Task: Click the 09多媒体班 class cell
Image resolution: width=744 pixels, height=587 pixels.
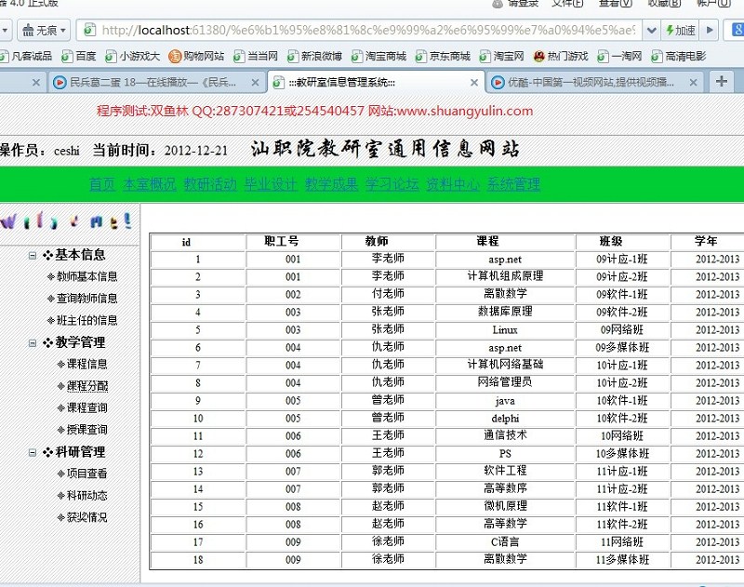Action: (x=622, y=347)
